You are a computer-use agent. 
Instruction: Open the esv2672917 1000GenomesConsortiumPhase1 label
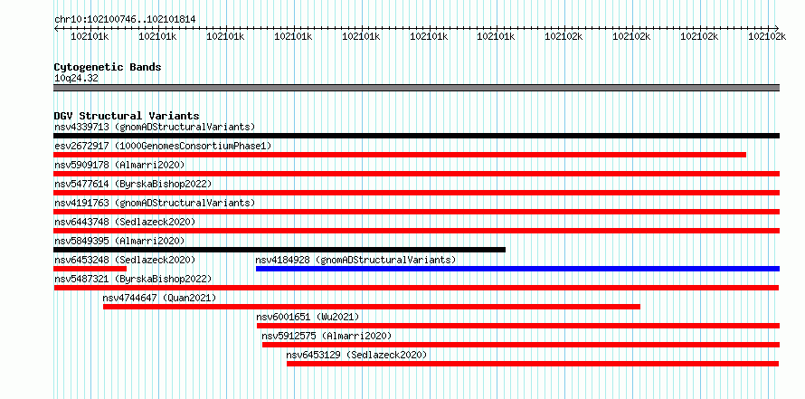tap(163, 146)
